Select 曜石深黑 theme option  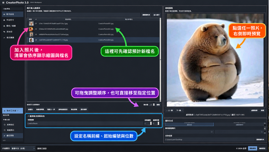(x=12, y=136)
